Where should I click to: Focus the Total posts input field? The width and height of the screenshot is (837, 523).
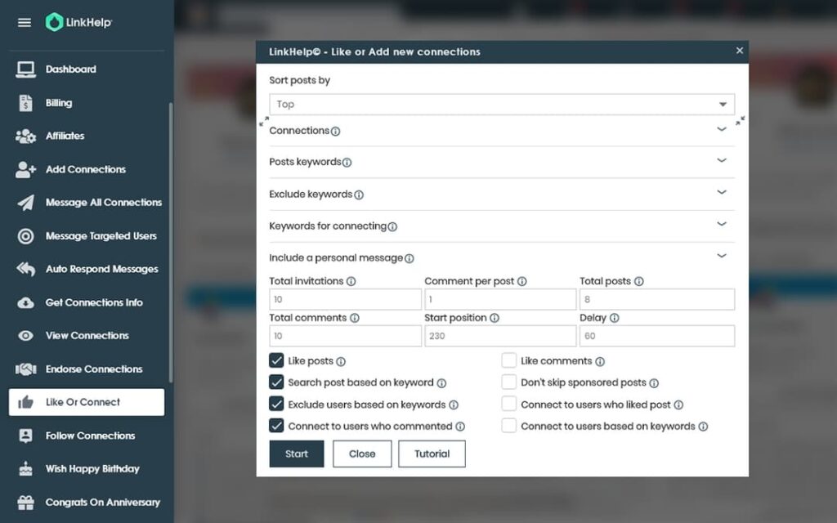coord(657,299)
